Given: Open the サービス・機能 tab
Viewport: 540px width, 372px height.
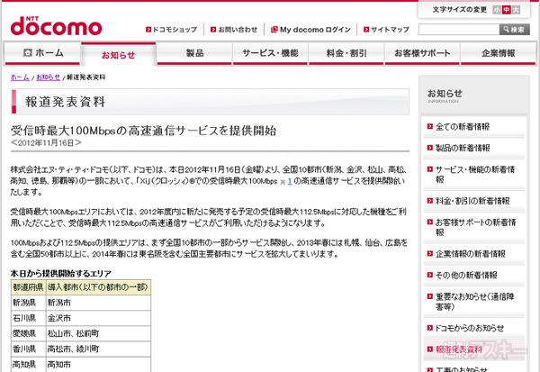Looking at the screenshot, I should coord(270,53).
